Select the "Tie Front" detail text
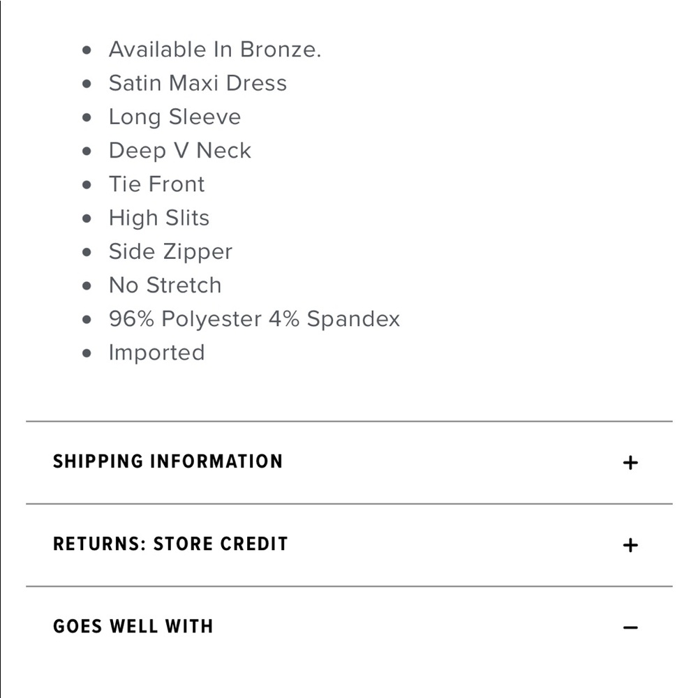Viewport: 698px width, 698px height. [x=156, y=184]
